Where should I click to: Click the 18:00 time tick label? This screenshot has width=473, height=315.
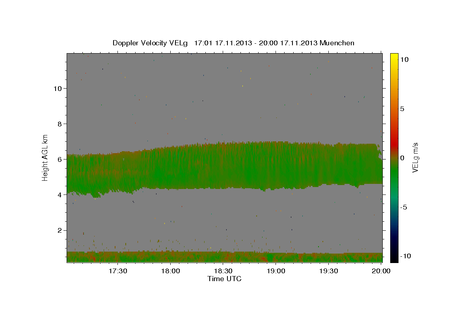(x=170, y=271)
